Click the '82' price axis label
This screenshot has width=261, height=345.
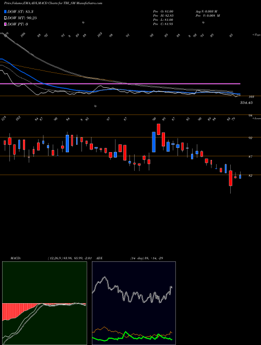(250, 176)
